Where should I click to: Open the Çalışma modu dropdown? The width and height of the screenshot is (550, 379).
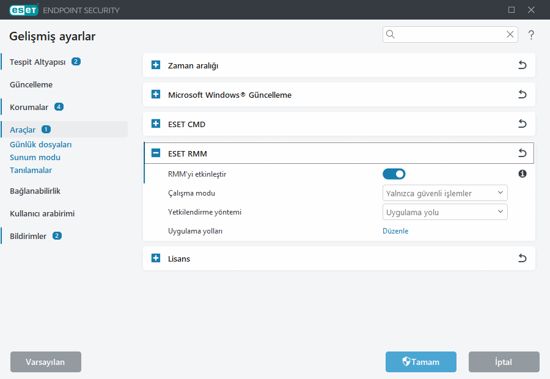coord(445,193)
